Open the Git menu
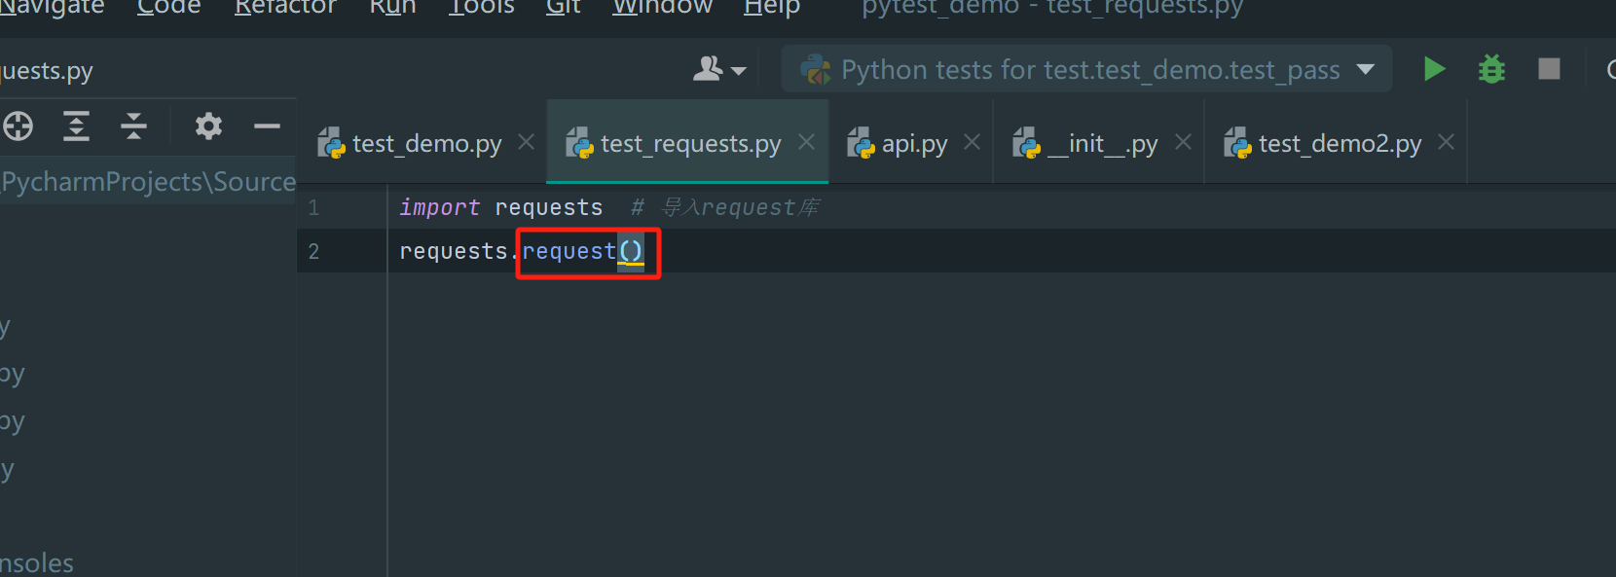The width and height of the screenshot is (1616, 577). click(563, 8)
